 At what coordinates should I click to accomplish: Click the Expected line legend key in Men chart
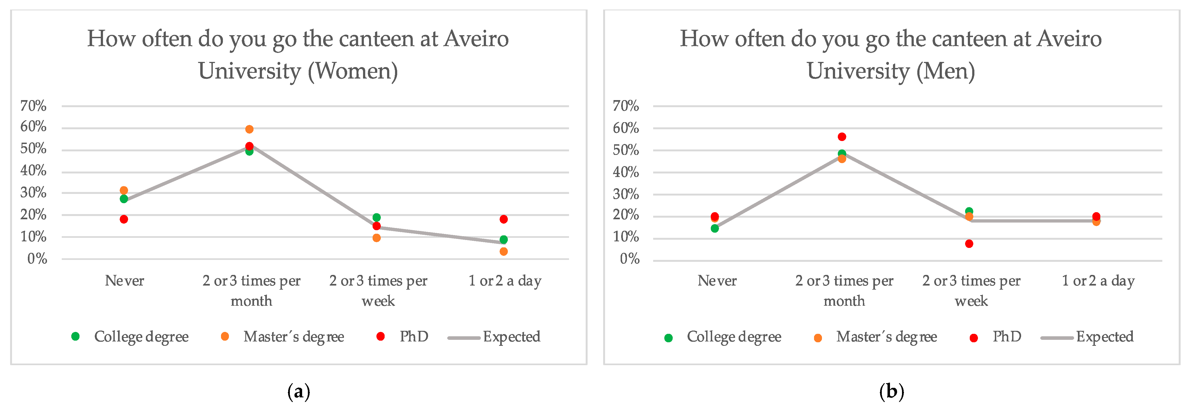pos(1057,338)
